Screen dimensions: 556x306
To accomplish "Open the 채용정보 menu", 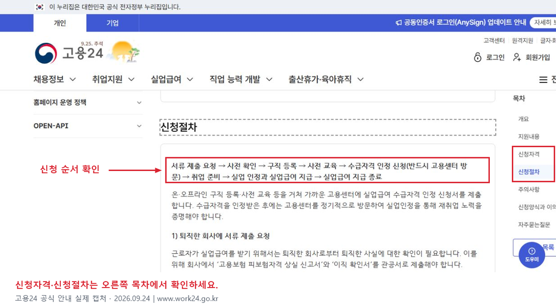I will tap(48, 79).
